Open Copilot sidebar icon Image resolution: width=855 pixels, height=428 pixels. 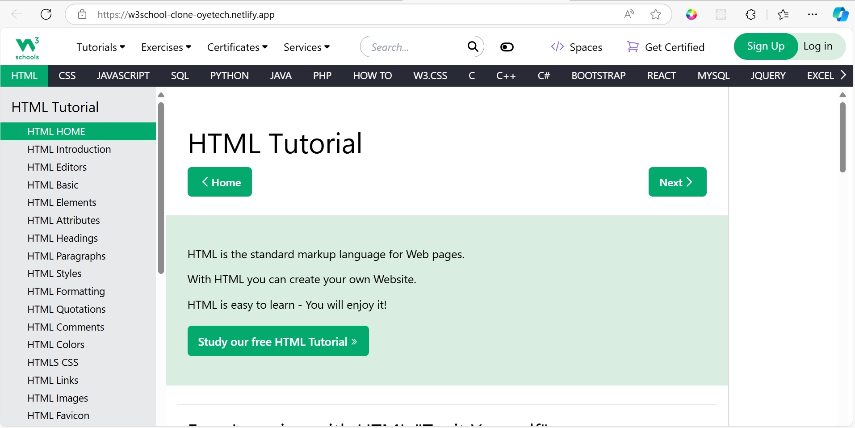(x=840, y=14)
